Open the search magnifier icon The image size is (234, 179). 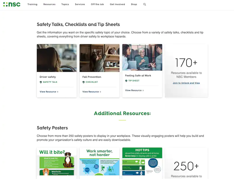click(x=145, y=5)
